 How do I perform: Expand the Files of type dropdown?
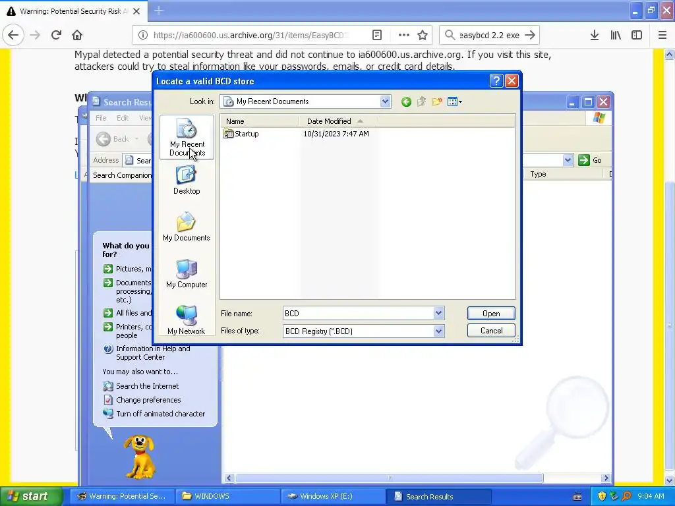coord(438,331)
